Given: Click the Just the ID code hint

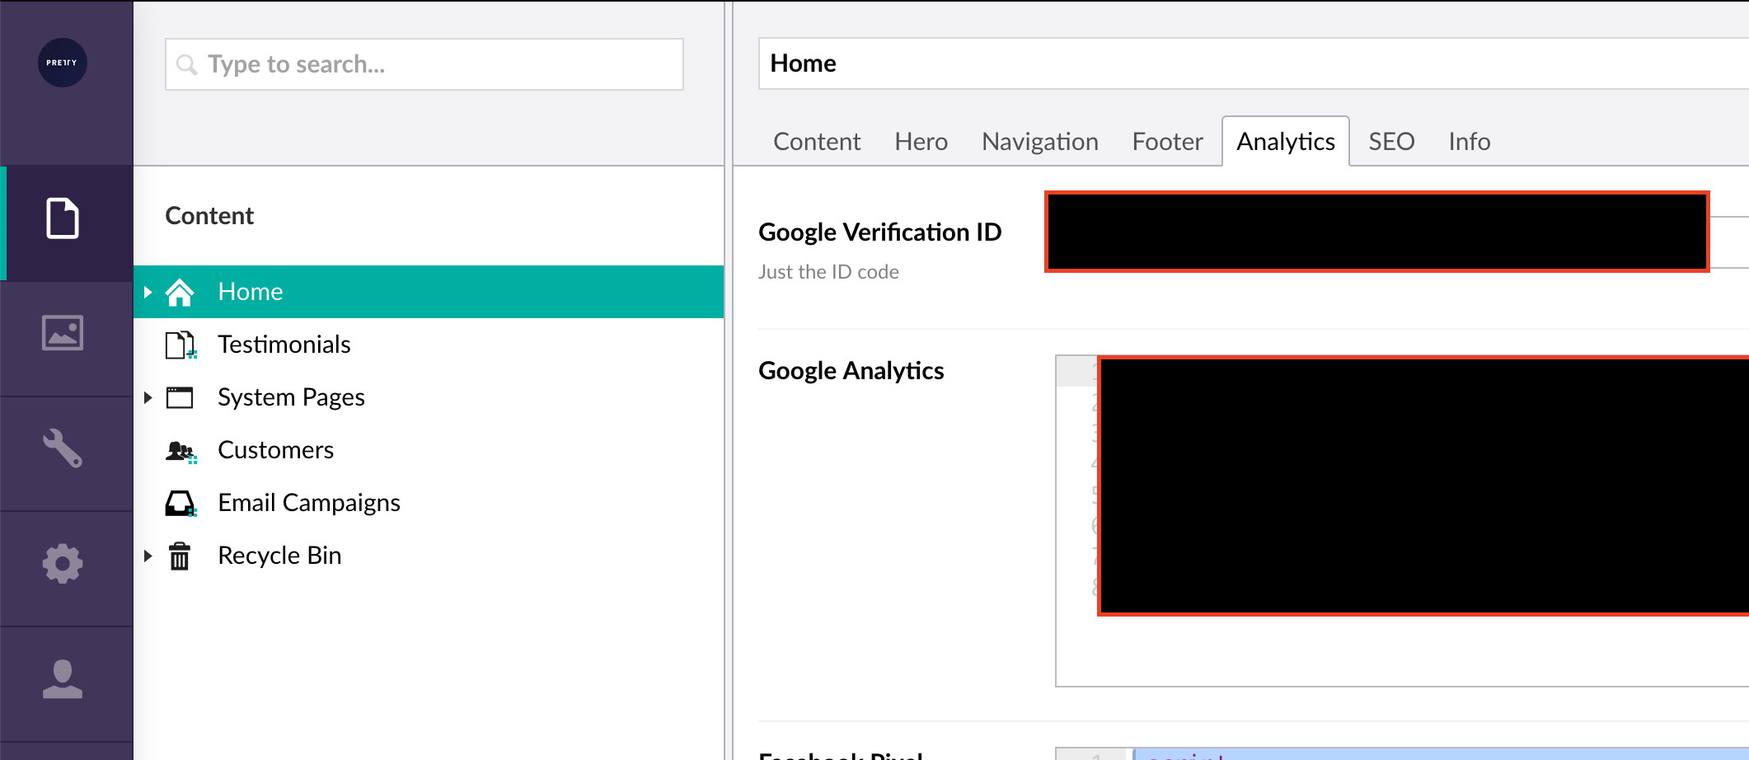Looking at the screenshot, I should point(828,272).
